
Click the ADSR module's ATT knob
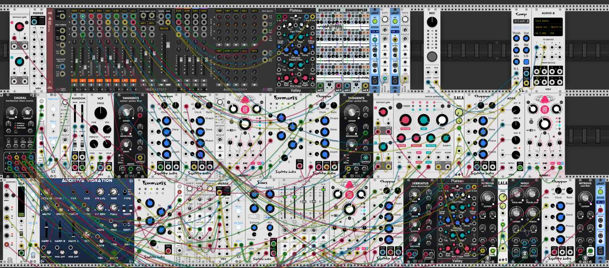[516, 110]
